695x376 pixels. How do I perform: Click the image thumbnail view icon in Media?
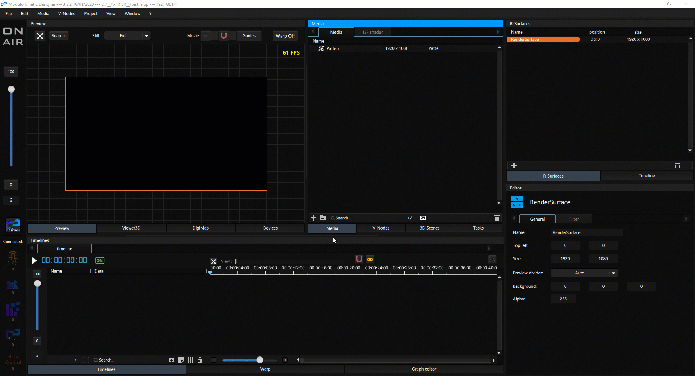coord(423,218)
